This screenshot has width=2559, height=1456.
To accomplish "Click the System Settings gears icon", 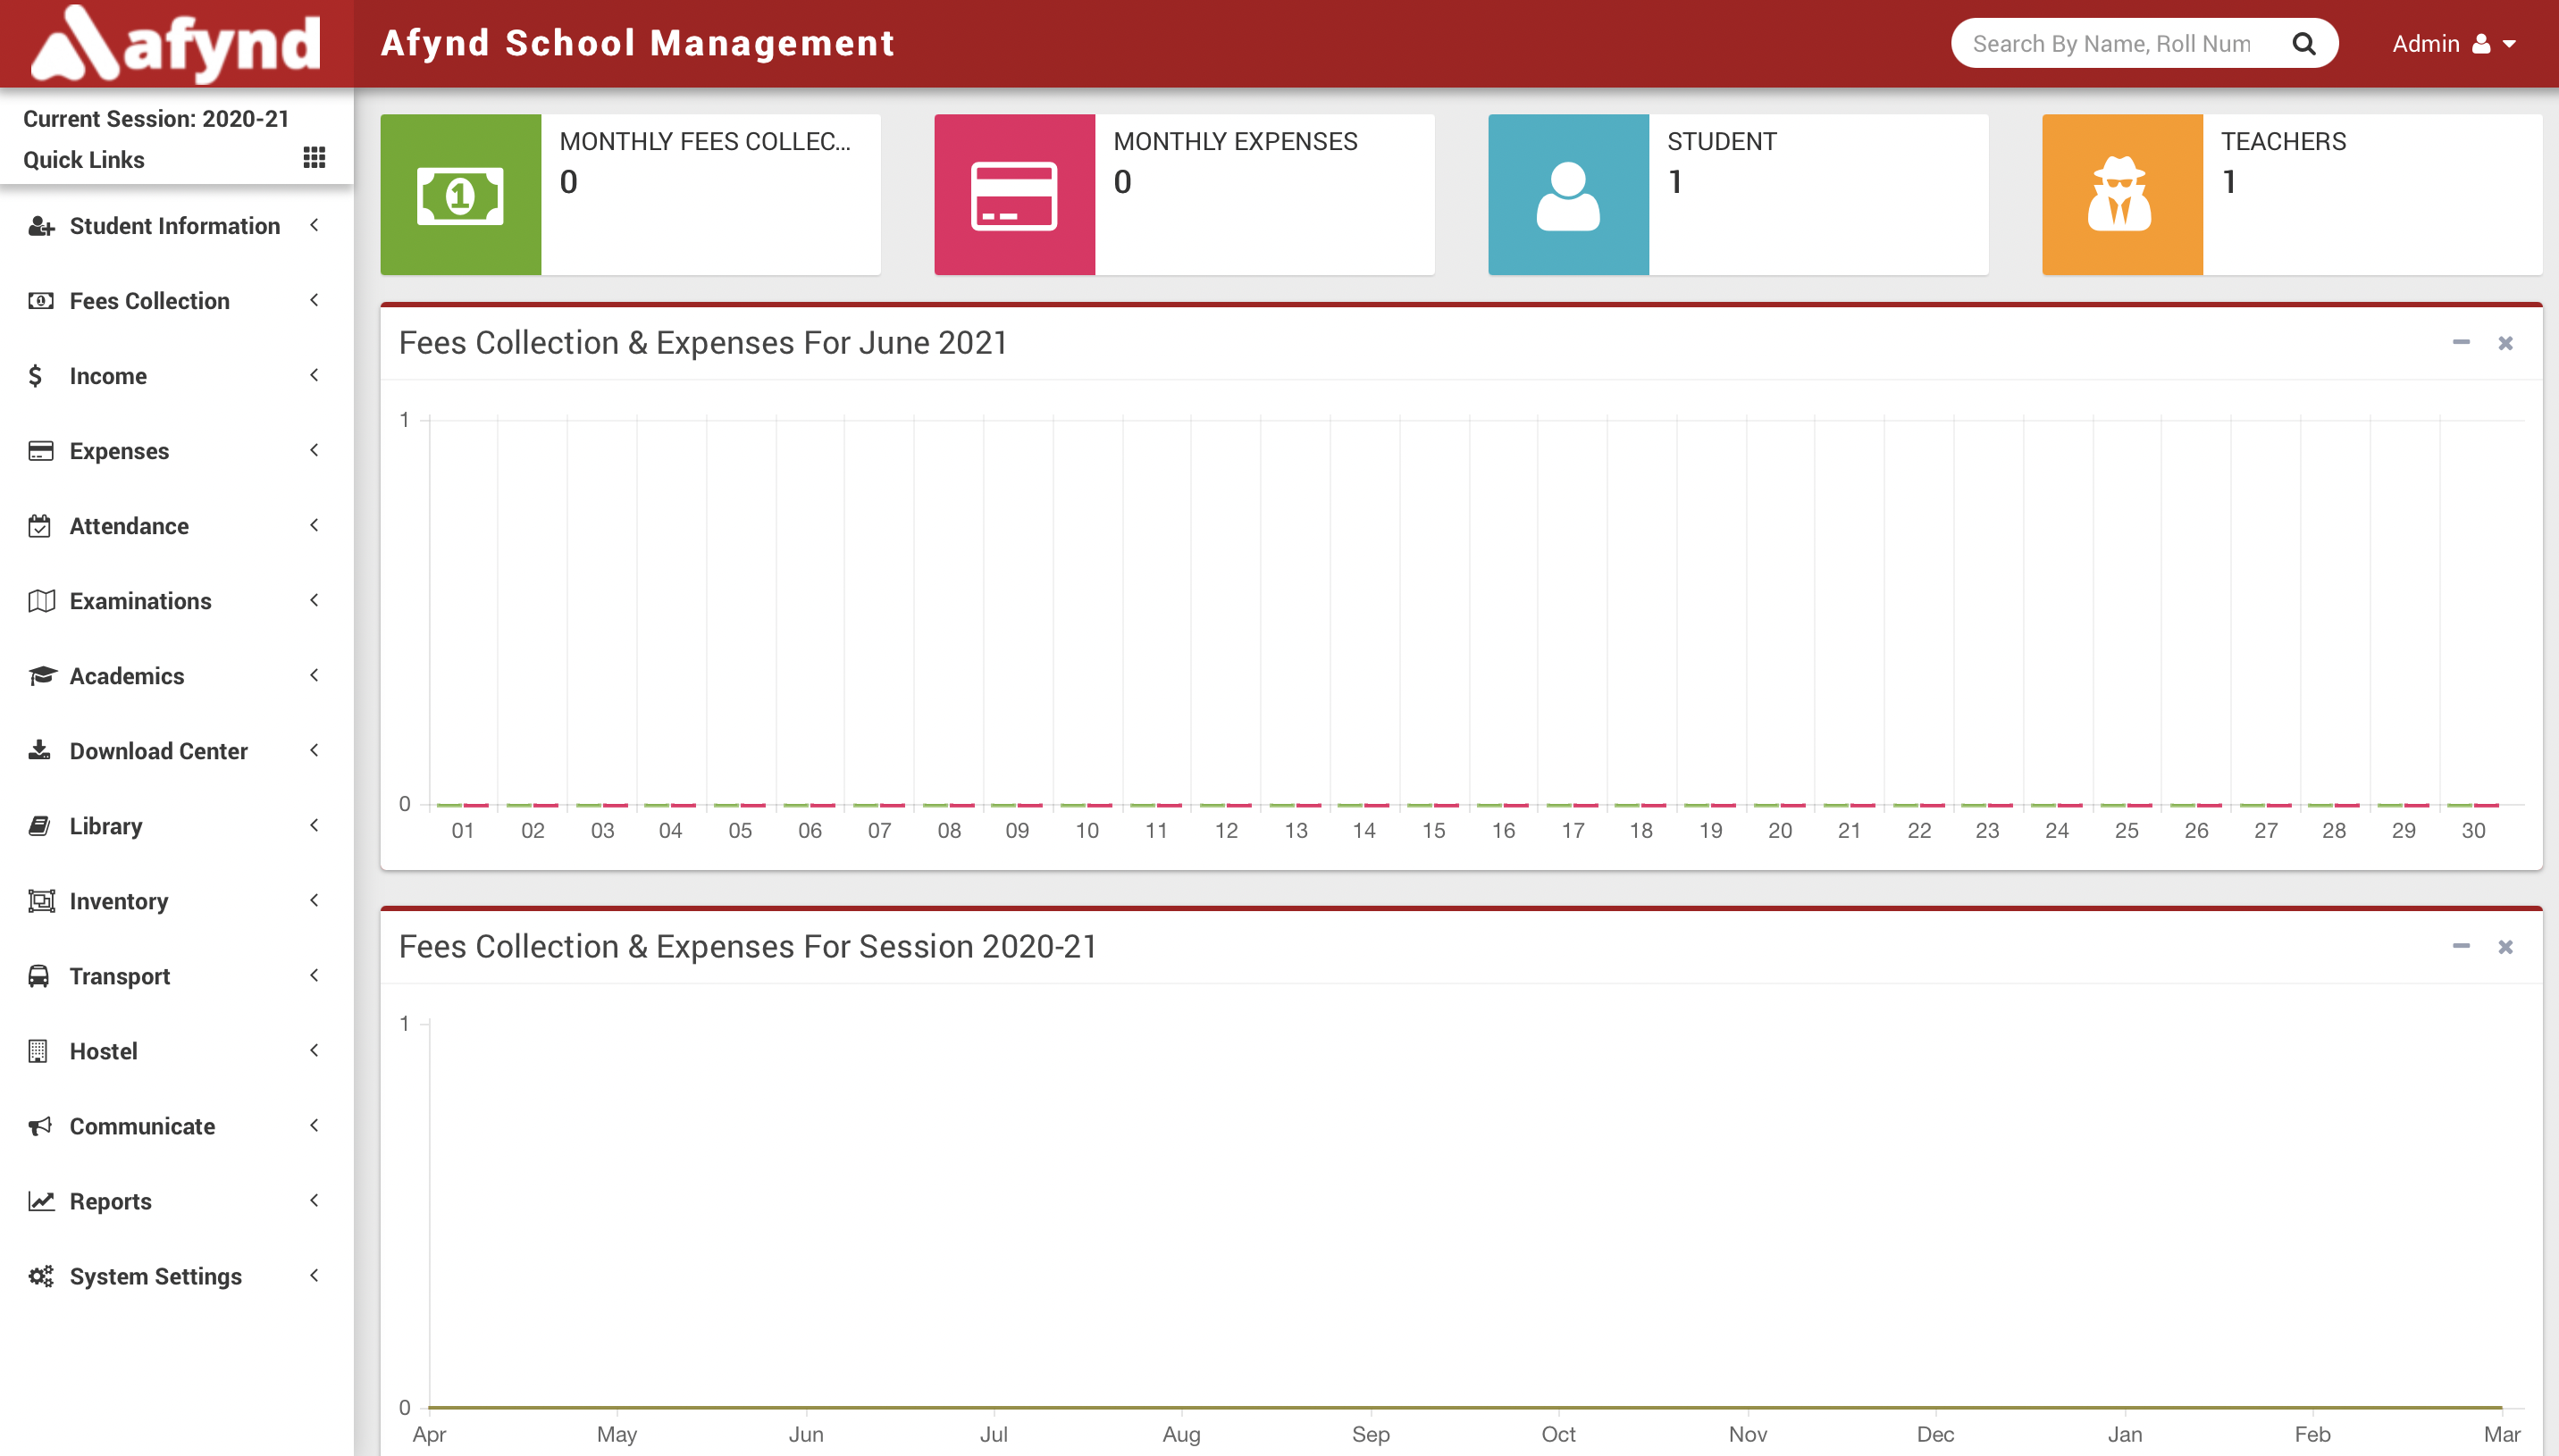I will tap(40, 1276).
